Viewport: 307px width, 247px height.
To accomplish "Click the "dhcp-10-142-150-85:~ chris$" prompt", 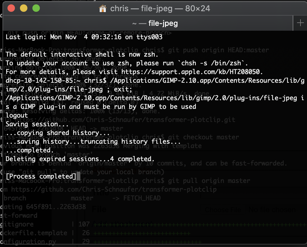I will click(56, 80).
